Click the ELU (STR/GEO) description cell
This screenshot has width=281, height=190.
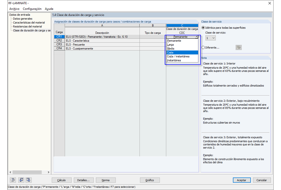[x=102, y=37]
